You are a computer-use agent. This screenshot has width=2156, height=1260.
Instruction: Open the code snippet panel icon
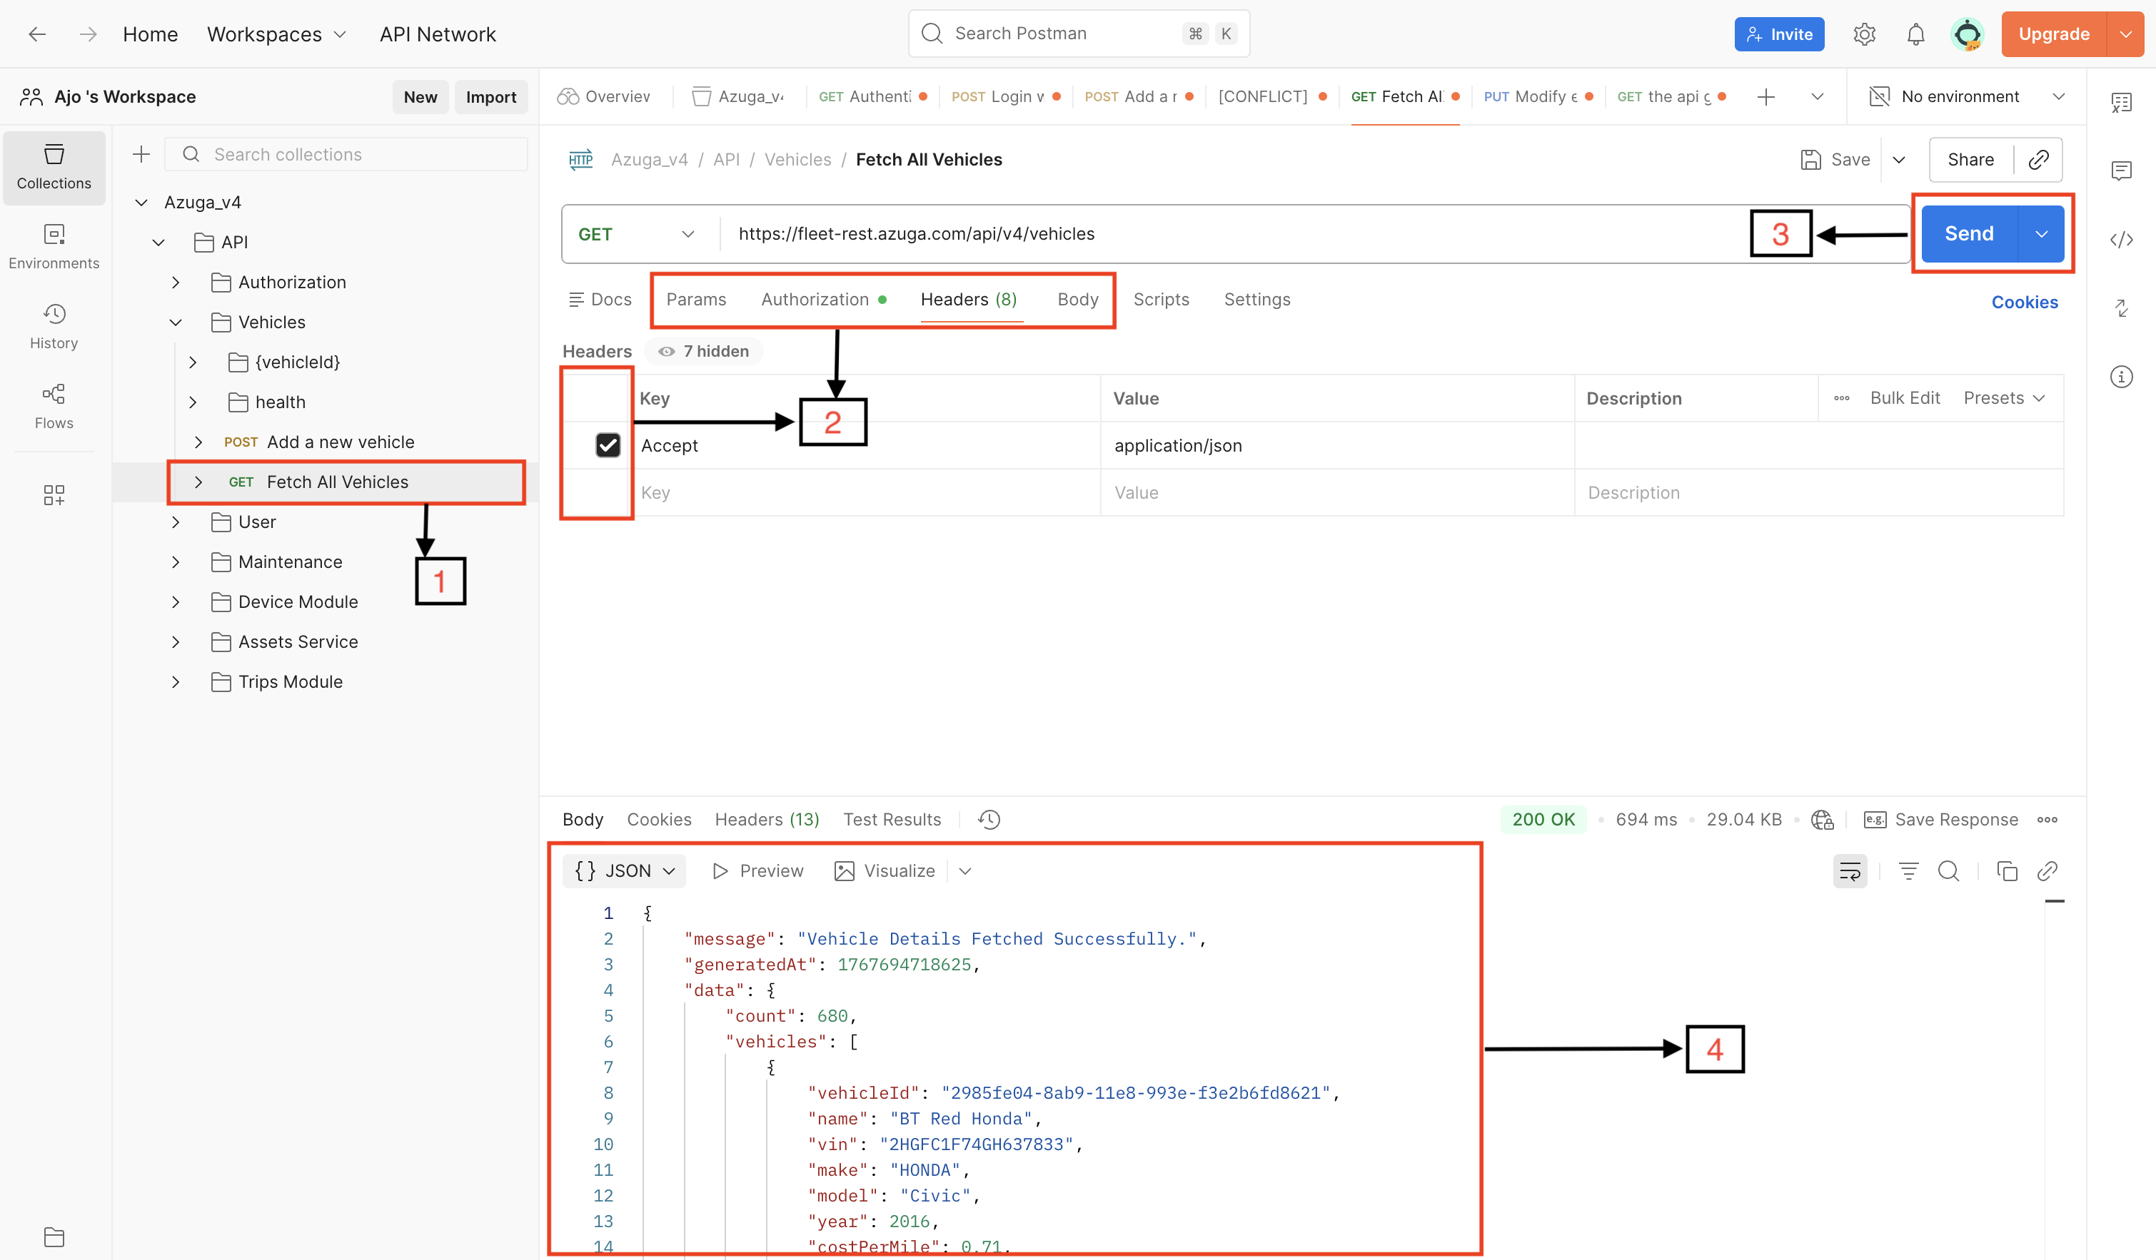pyautogui.click(x=2121, y=240)
